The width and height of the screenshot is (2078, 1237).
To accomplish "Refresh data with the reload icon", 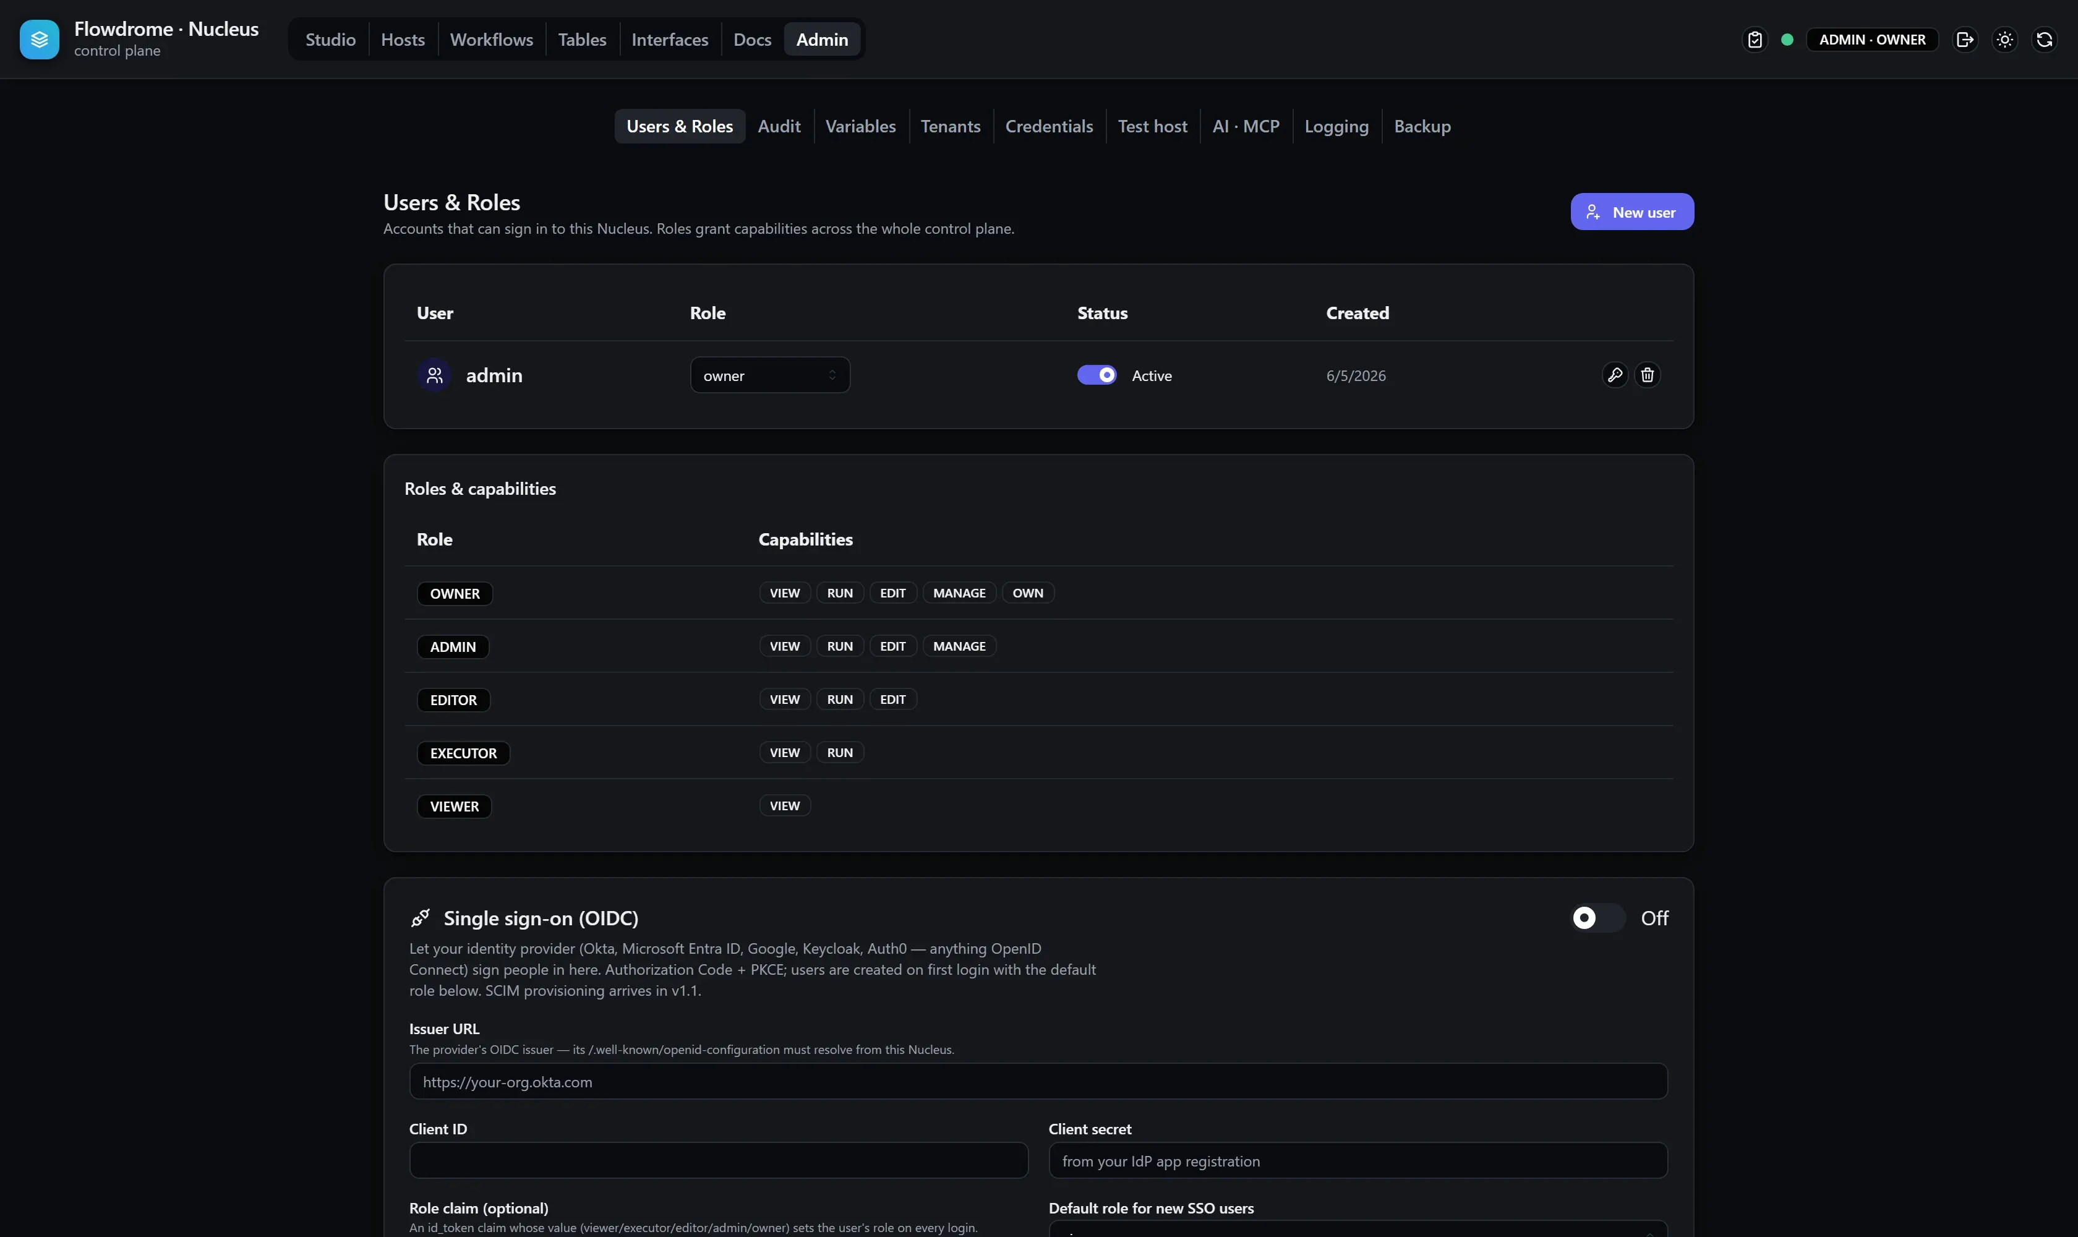I will pyautogui.click(x=2044, y=39).
